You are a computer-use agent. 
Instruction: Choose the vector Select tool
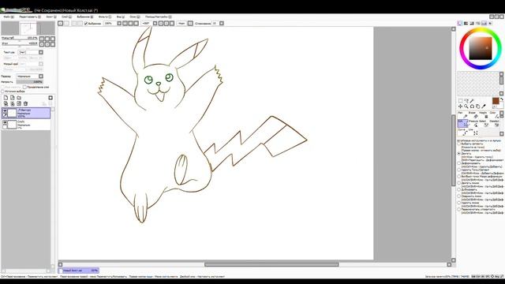[x=483, y=123]
